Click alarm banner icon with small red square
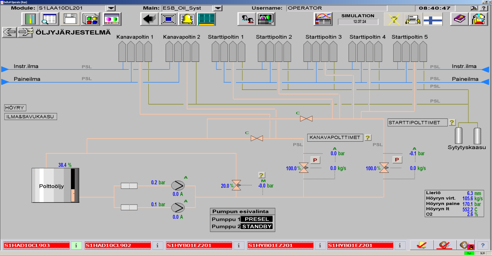 (466, 245)
